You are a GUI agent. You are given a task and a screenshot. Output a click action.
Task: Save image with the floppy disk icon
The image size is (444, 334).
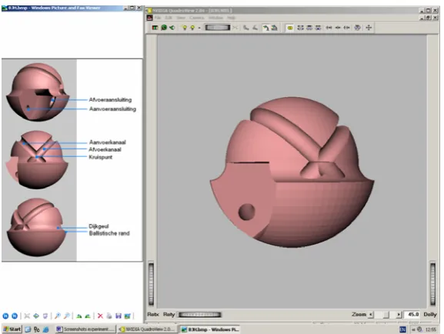click(x=119, y=316)
